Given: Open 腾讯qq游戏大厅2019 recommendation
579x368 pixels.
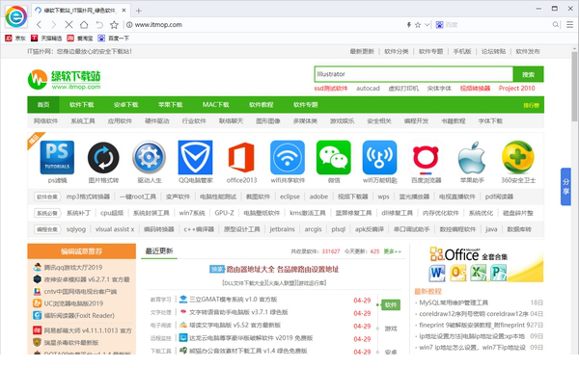Looking at the screenshot, I should [x=73, y=268].
